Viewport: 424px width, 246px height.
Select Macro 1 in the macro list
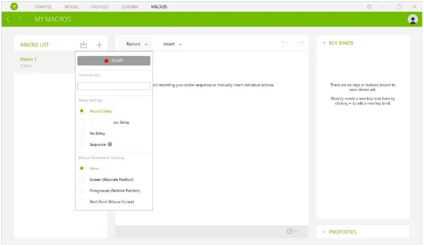[x=45, y=62]
